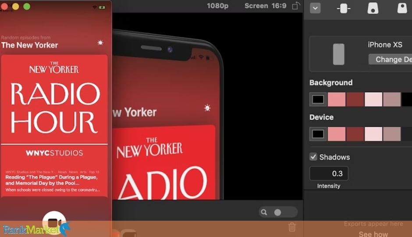Click "The New Yorker" heading in simulator
Screen dimensions: 412x237
tap(29, 45)
